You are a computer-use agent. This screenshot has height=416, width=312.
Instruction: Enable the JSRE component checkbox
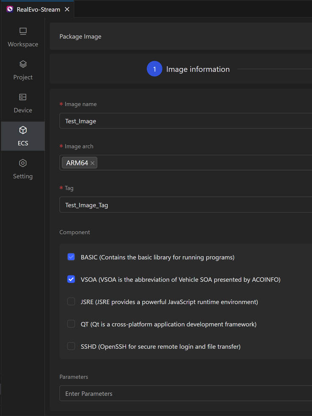tap(71, 302)
